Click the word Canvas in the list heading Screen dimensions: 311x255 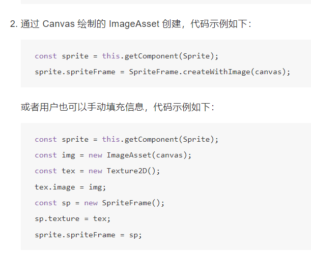click(x=57, y=24)
